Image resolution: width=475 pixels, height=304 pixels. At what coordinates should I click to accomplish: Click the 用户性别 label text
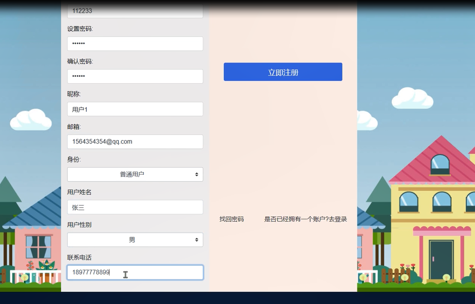(79, 225)
